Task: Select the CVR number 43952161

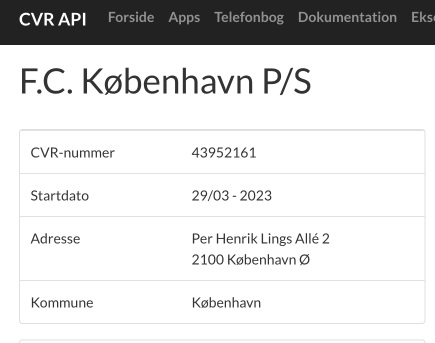Action: click(x=224, y=152)
